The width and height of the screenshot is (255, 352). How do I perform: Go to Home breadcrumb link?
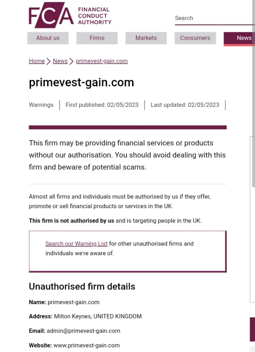pos(37,61)
